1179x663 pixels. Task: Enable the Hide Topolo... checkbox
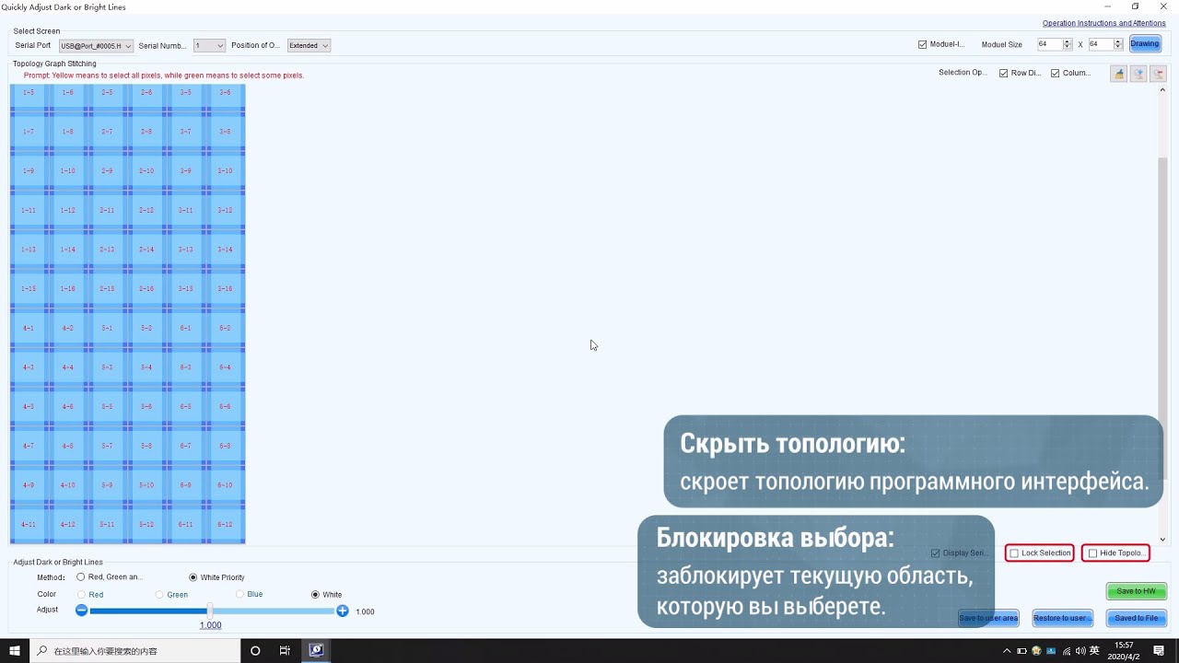[x=1092, y=553]
